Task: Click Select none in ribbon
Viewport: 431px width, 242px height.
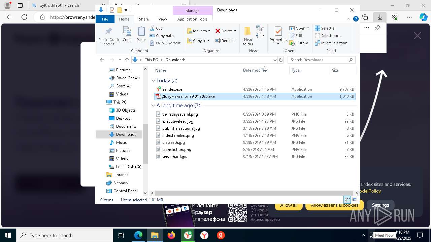Action: click(328, 36)
